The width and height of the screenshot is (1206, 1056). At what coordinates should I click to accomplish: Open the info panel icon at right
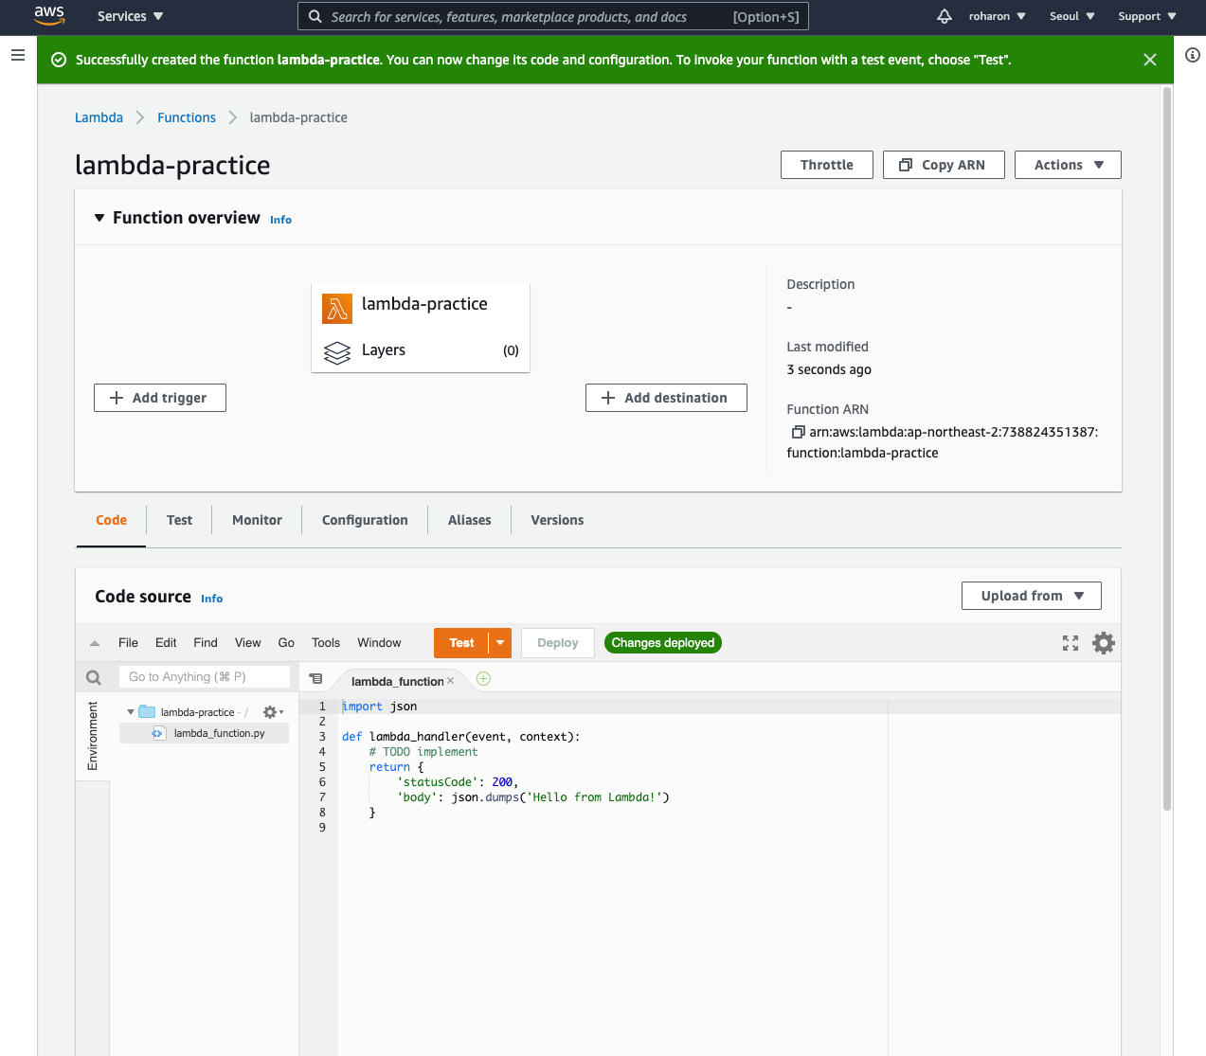1193,55
